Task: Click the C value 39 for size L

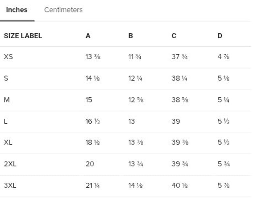Action: (176, 121)
